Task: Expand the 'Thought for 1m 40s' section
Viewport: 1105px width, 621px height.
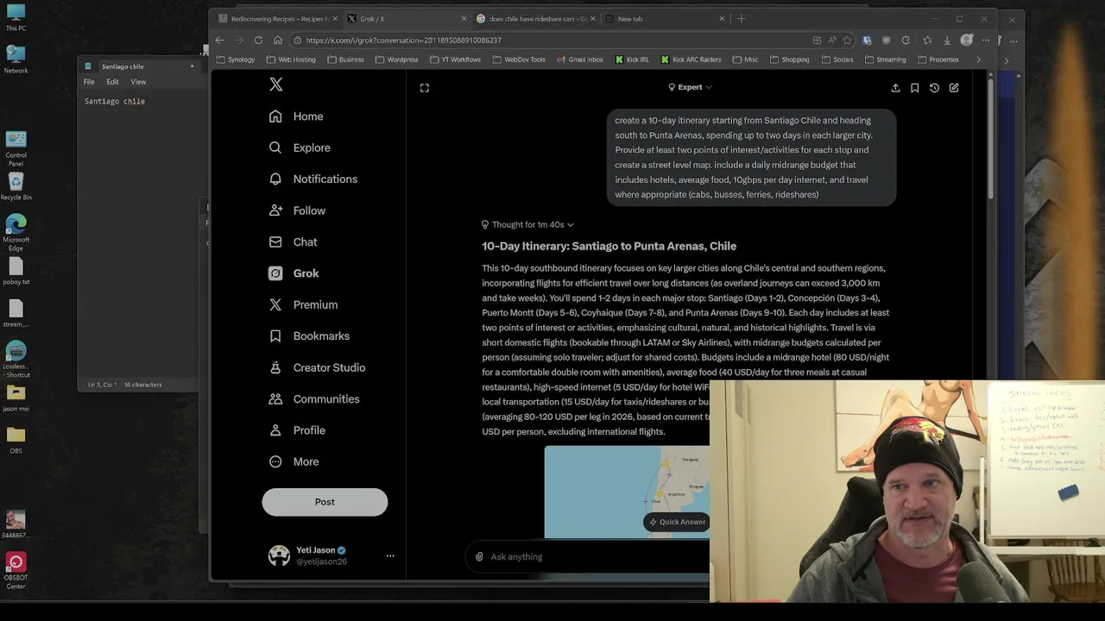Action: coord(527,224)
